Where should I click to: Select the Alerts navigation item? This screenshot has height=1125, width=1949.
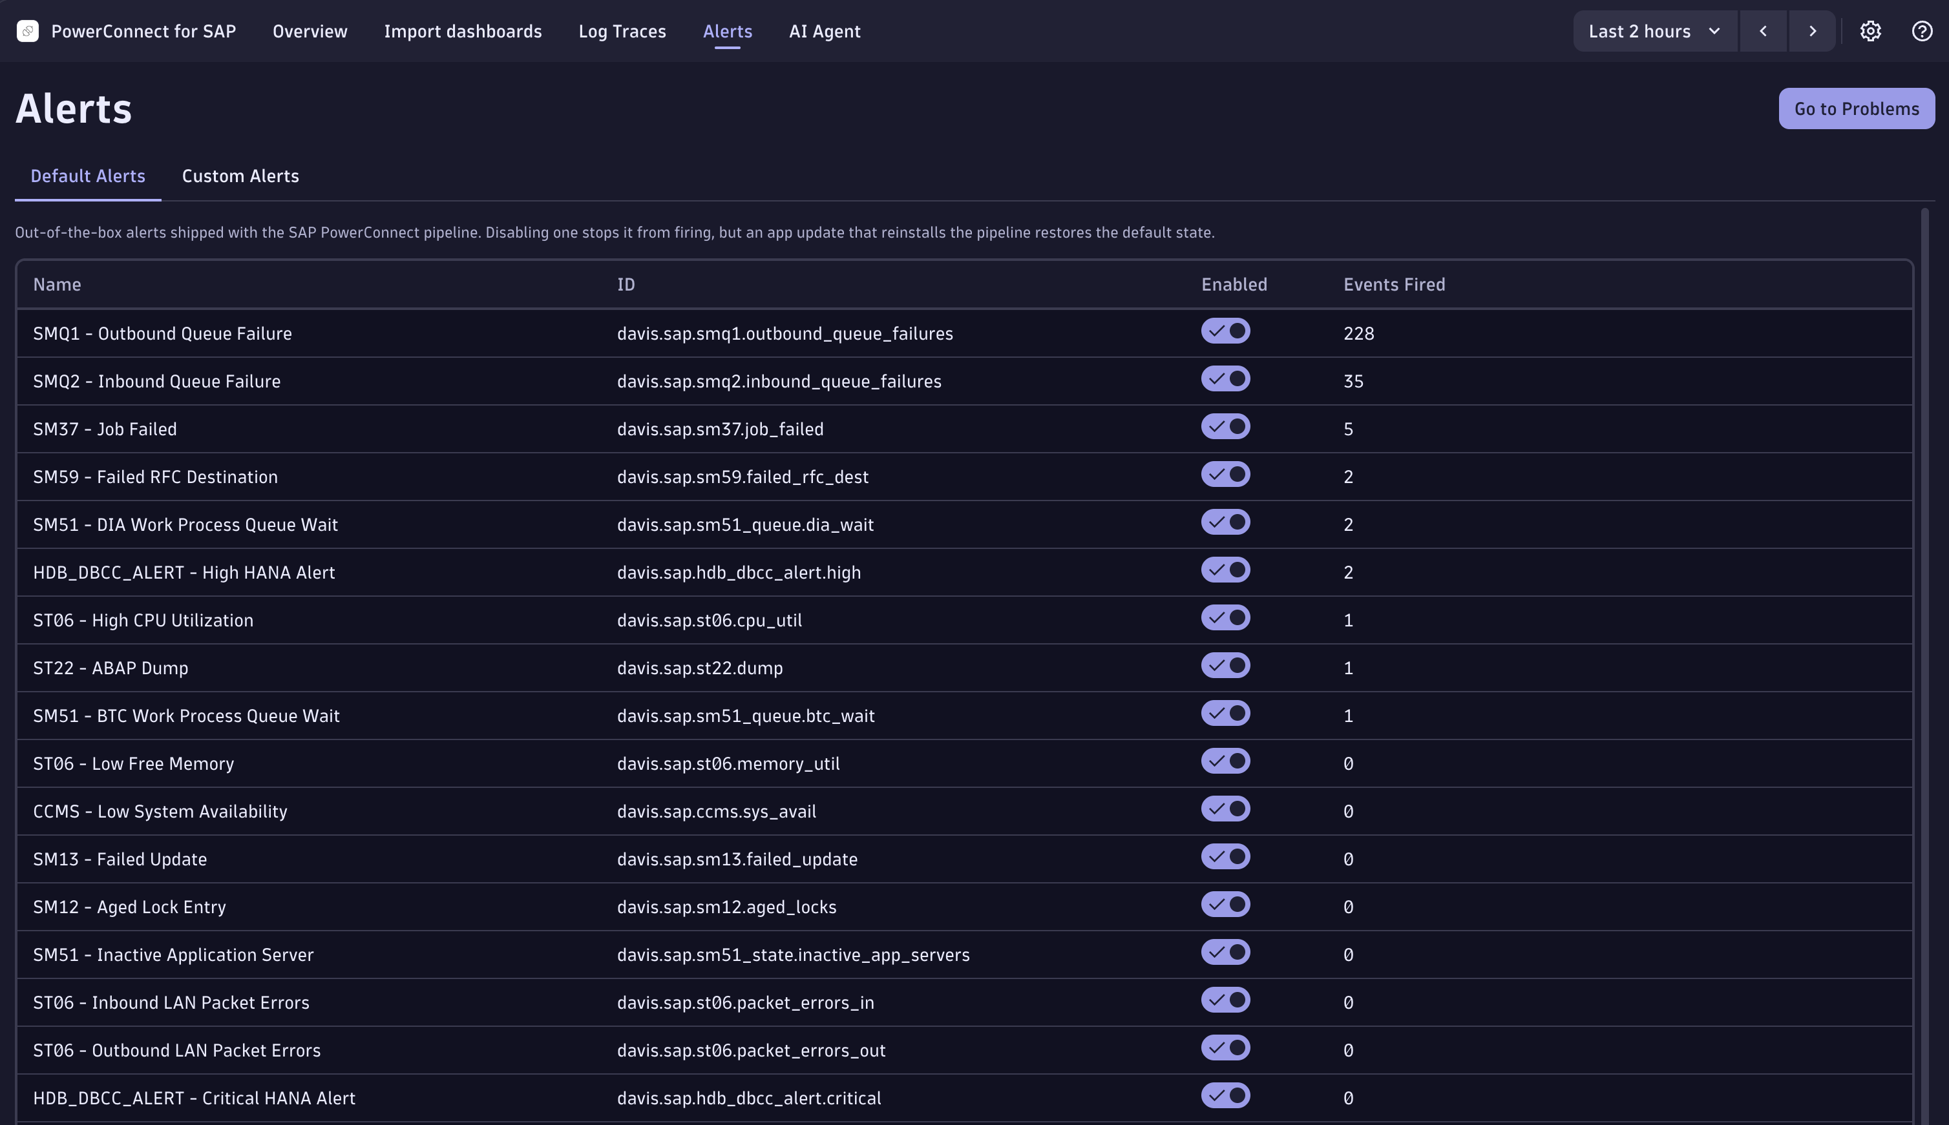pyautogui.click(x=728, y=31)
